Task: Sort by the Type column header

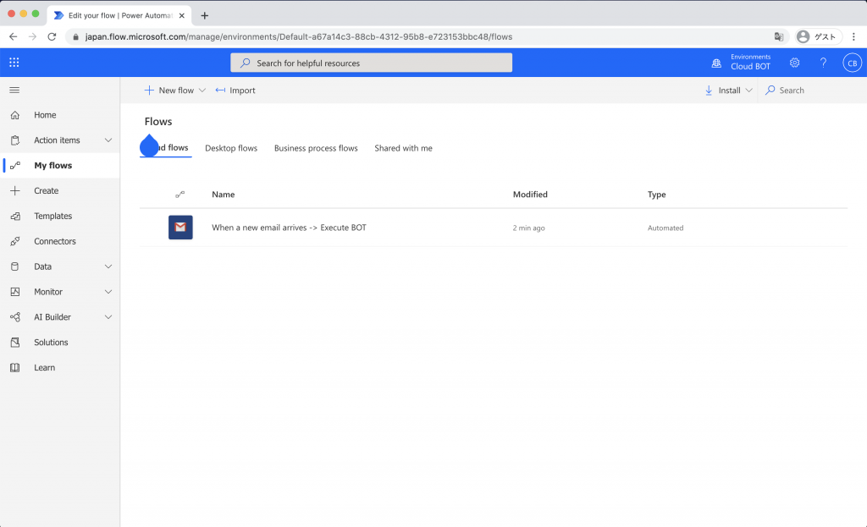Action: pos(657,195)
